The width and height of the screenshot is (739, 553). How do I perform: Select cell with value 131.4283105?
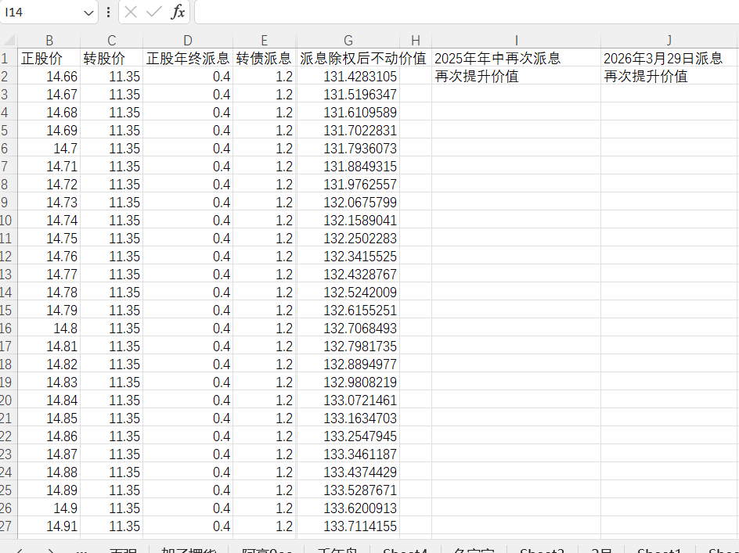pyautogui.click(x=348, y=77)
